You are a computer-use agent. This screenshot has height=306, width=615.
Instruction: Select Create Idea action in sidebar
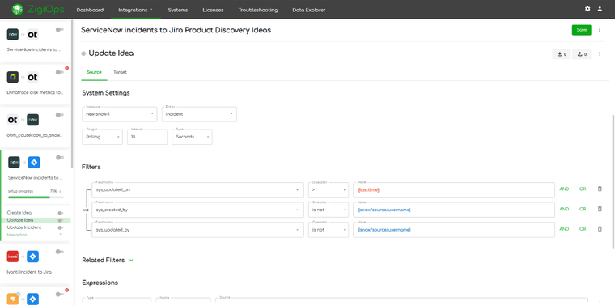coord(19,213)
